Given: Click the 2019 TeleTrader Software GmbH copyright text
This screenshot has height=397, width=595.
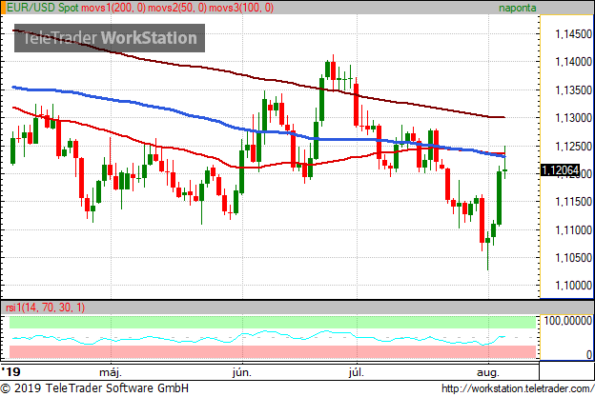Looking at the screenshot, I should point(94,388).
